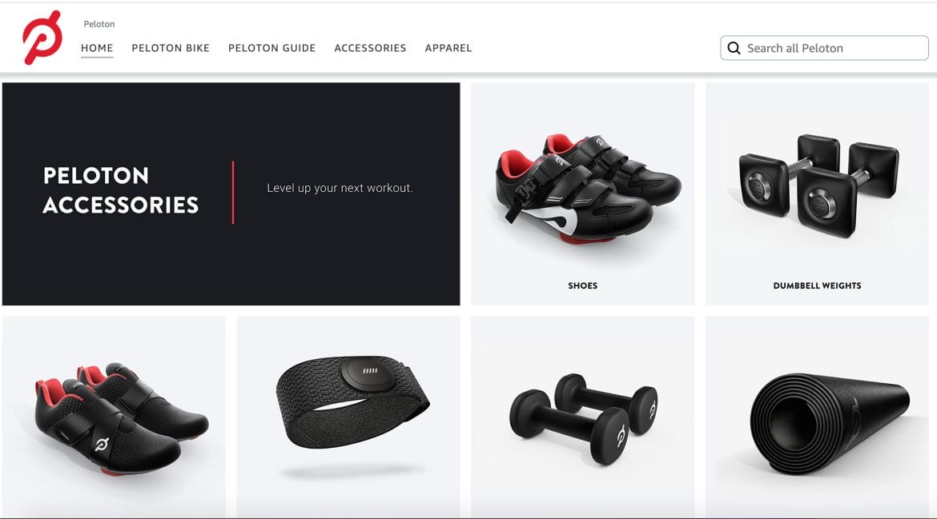Choose the round black dumbbells thumbnail
Viewport: 937px width, 519px height.
tap(583, 417)
